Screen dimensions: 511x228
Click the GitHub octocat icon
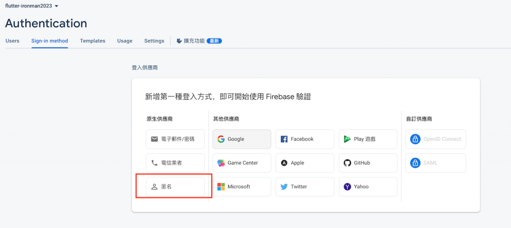[347, 163]
